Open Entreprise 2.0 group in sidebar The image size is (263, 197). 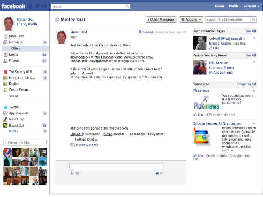22,78
